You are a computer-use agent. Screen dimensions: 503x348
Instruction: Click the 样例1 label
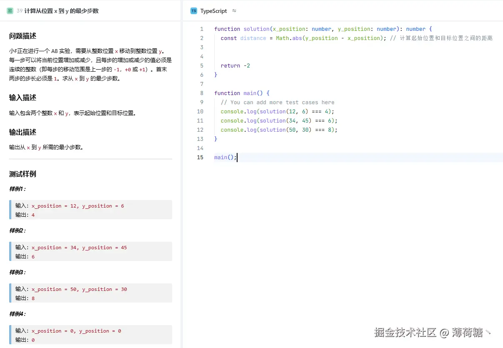[18, 189]
